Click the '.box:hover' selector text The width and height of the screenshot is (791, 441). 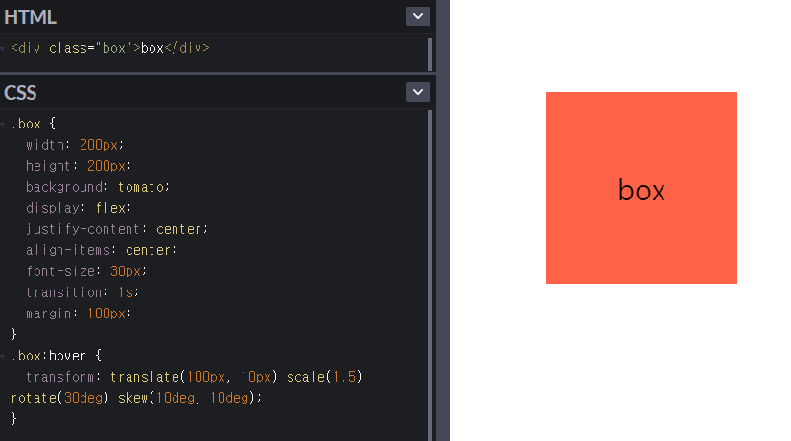49,356
